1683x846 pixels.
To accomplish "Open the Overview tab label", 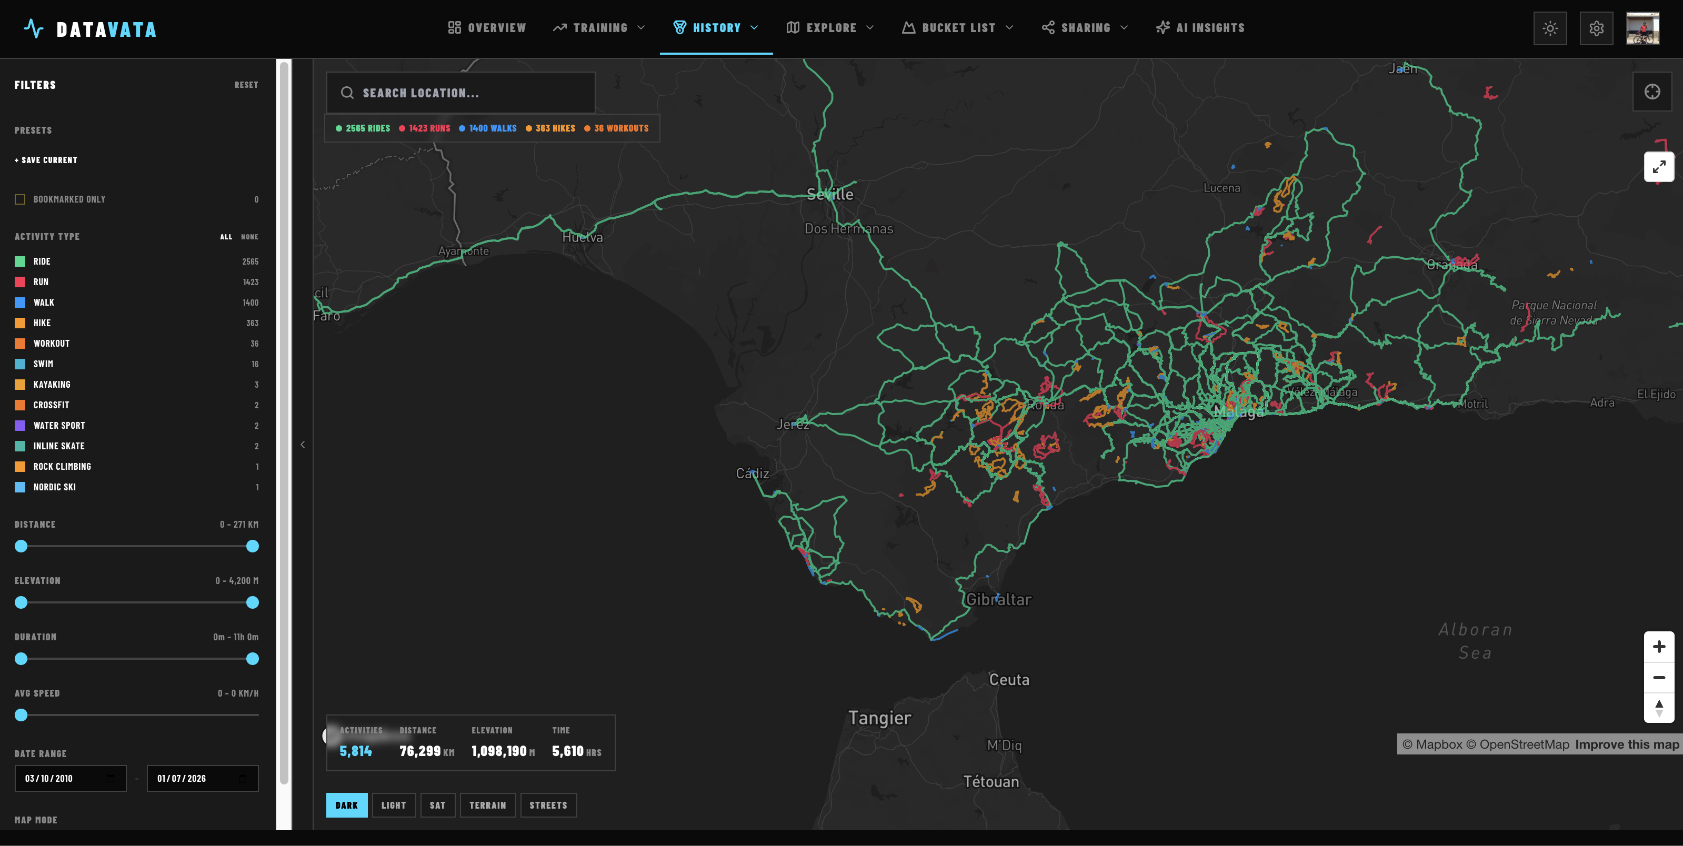I will [x=497, y=27].
